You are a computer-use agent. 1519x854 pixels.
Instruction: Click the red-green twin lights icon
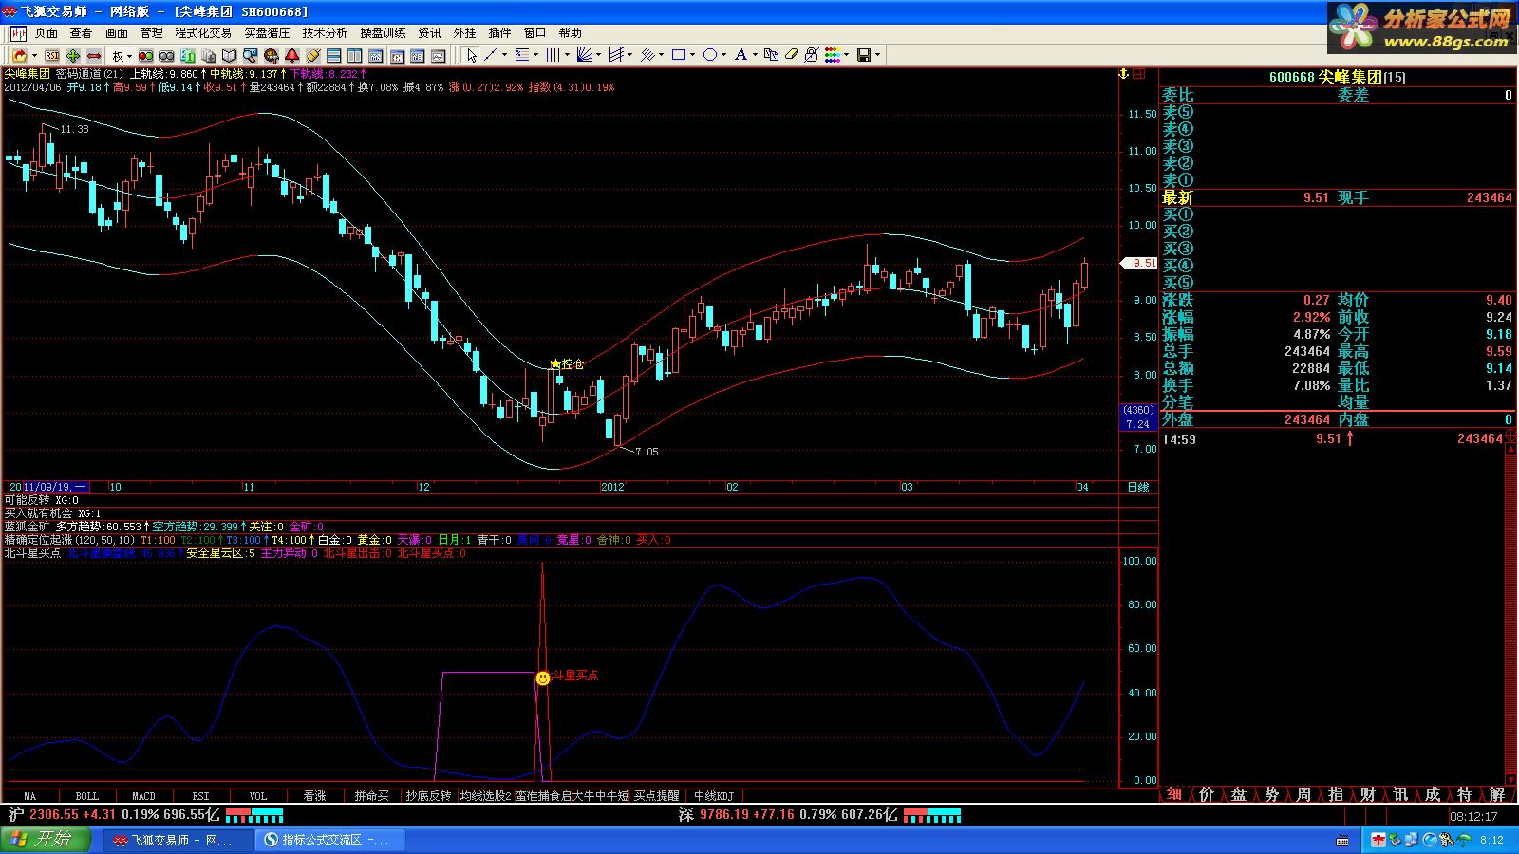pyautogui.click(x=146, y=56)
